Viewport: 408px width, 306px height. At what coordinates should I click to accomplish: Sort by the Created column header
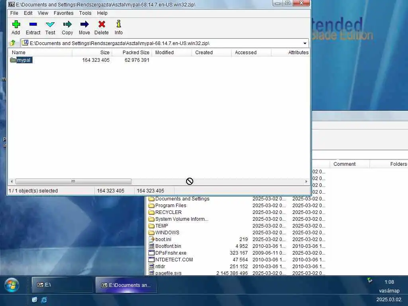tap(212, 53)
